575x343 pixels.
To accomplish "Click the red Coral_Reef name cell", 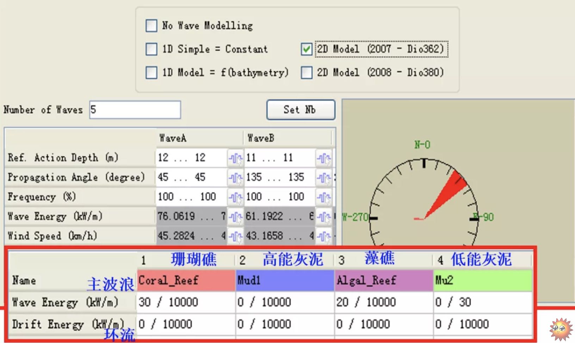I will point(186,281).
